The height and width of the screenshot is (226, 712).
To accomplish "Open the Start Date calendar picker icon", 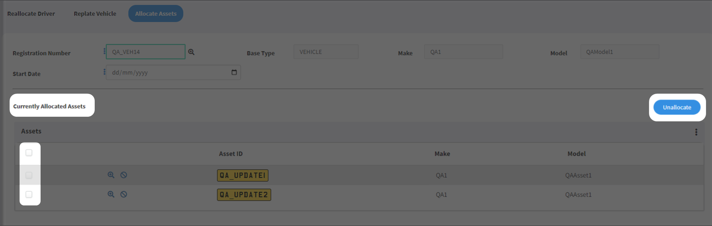I will tap(234, 72).
